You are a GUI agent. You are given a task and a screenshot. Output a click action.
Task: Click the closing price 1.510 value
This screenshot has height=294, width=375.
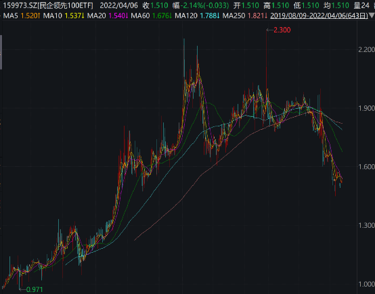point(159,5)
